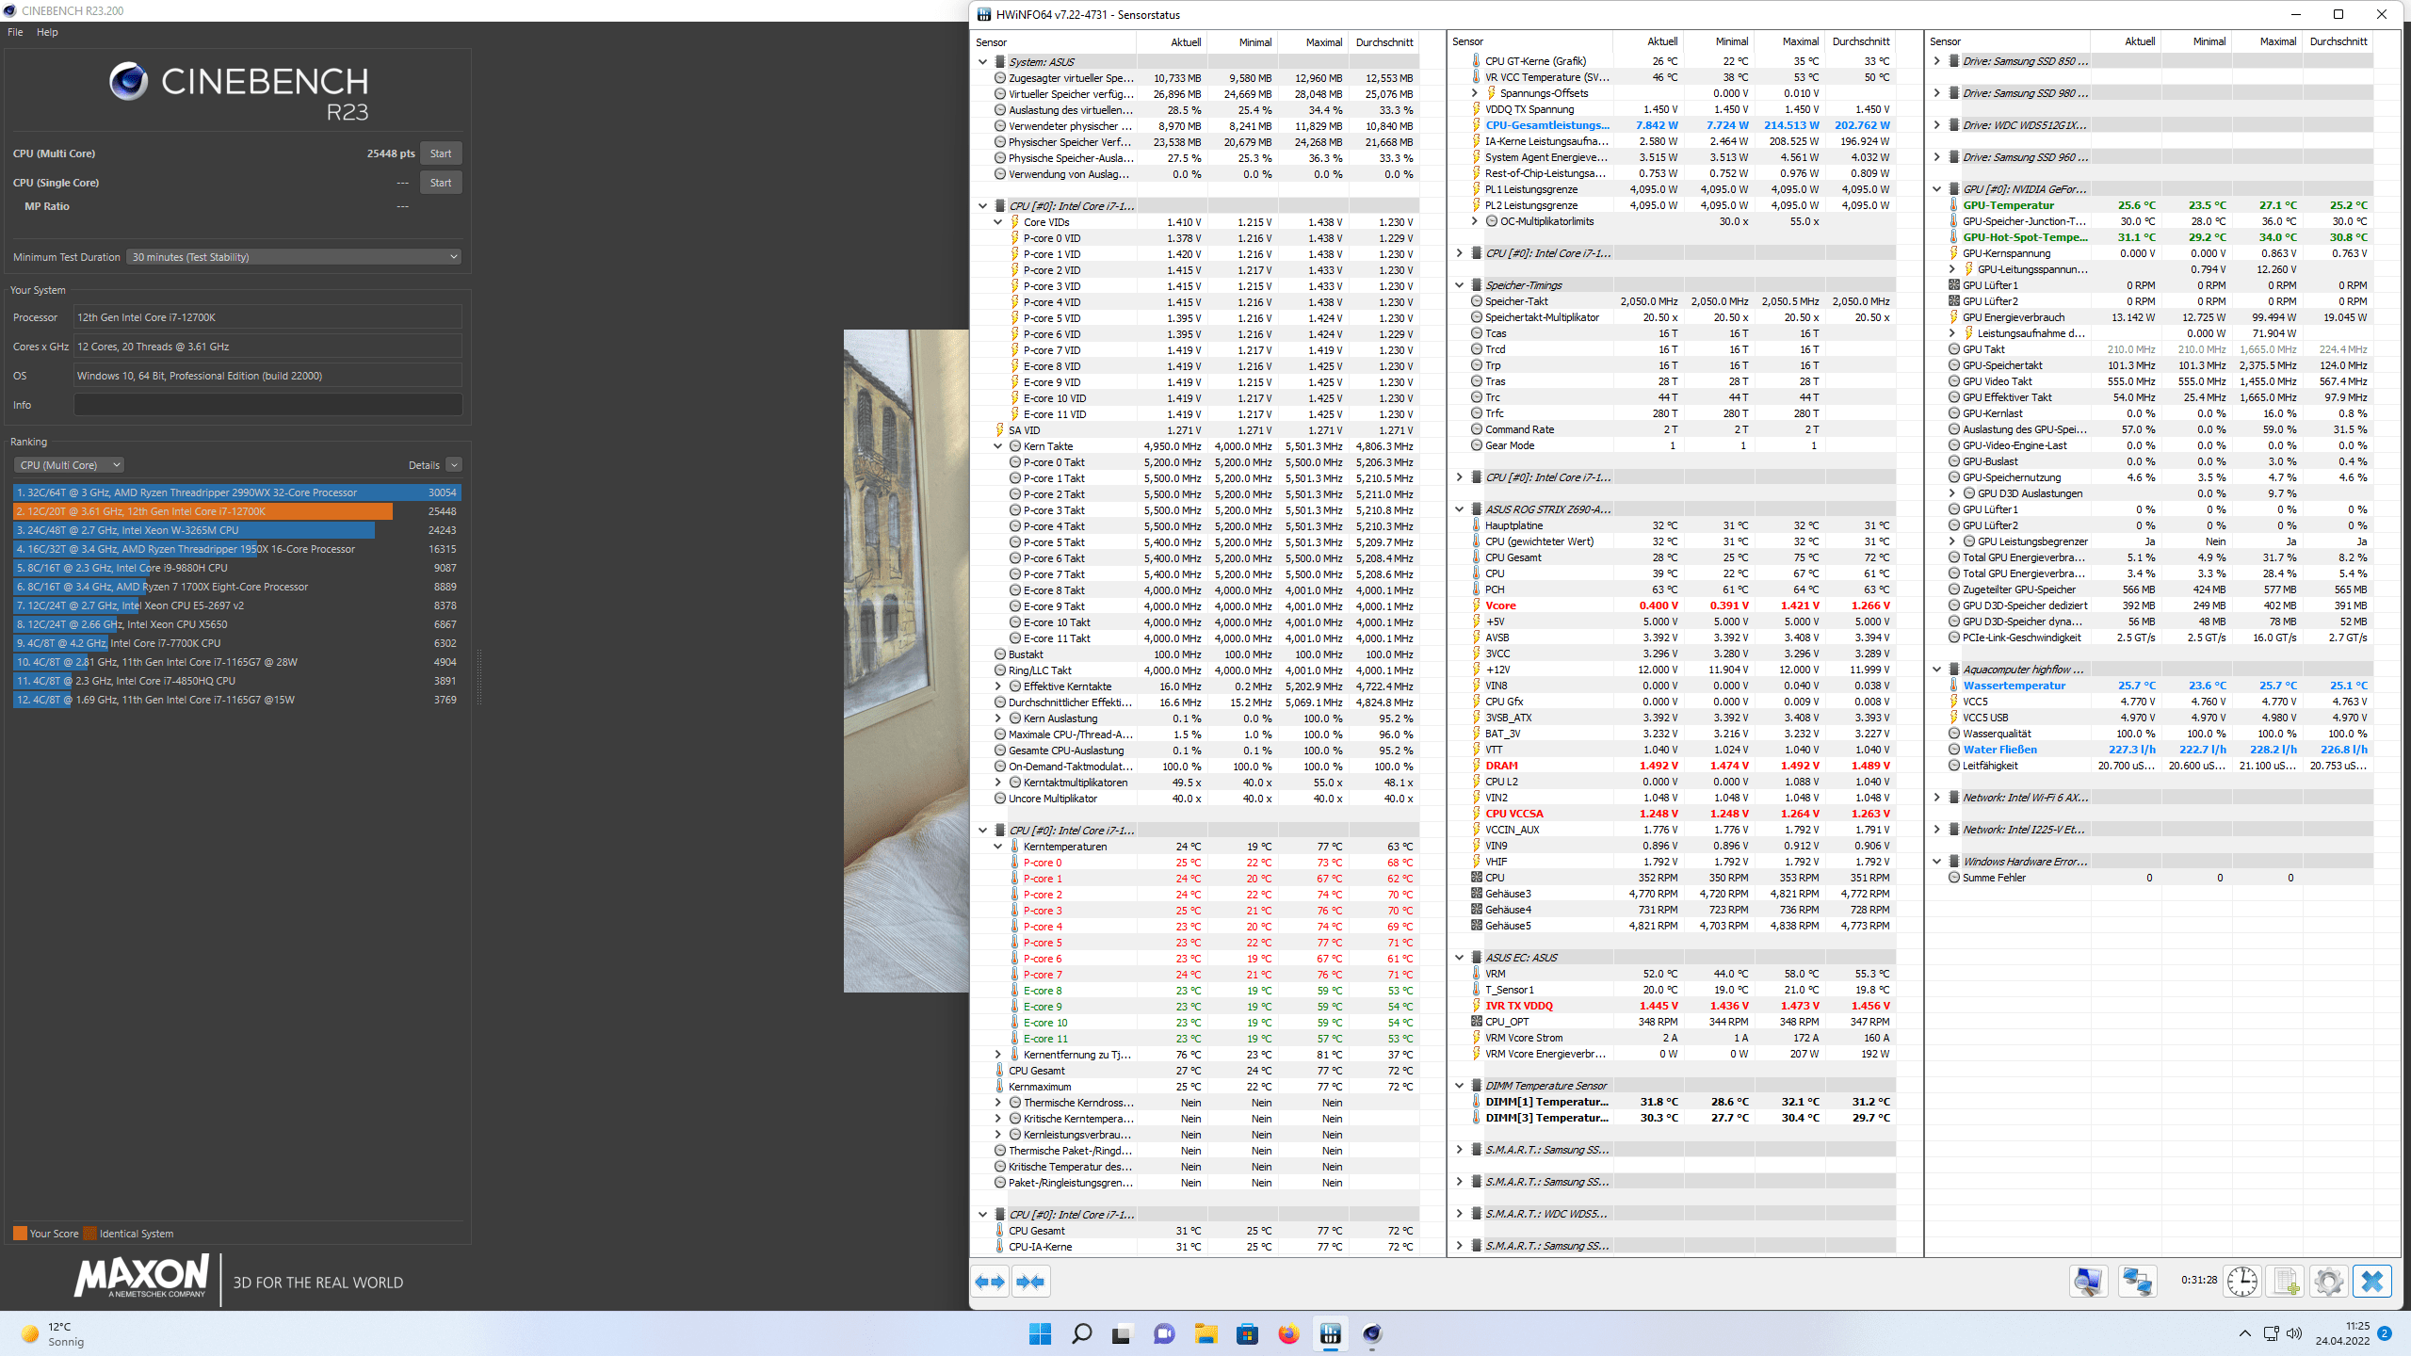Screen dimensions: 2411x1356
Task: Click the Maximal header in the middle pane
Action: (x=1788, y=41)
